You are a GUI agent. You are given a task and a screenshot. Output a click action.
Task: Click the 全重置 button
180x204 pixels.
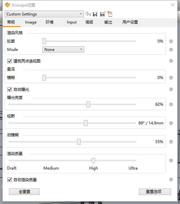(24, 192)
